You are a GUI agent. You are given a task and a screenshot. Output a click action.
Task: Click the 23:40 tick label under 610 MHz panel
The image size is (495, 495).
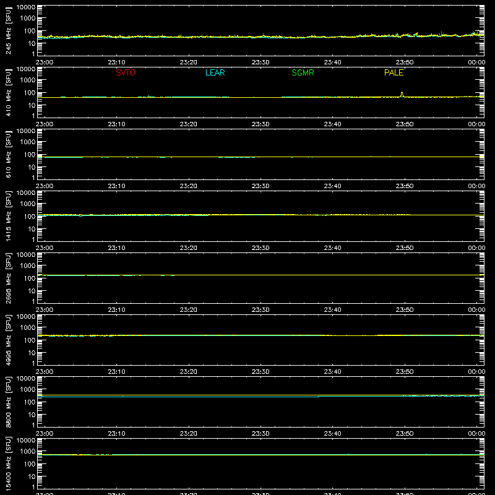(332, 186)
